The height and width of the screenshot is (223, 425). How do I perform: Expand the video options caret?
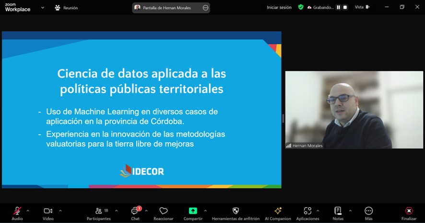tap(60, 211)
